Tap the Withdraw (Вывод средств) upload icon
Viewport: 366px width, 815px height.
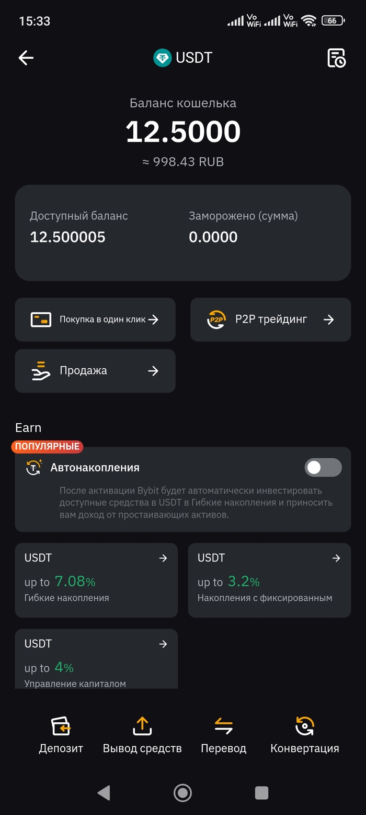click(142, 726)
